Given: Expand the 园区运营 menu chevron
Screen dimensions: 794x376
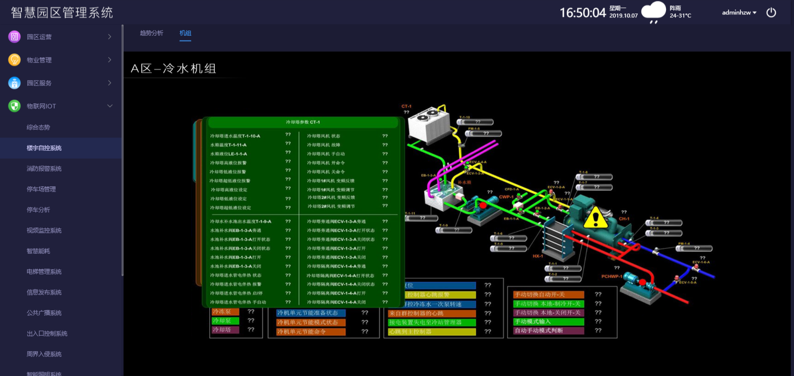Looking at the screenshot, I should (x=110, y=36).
